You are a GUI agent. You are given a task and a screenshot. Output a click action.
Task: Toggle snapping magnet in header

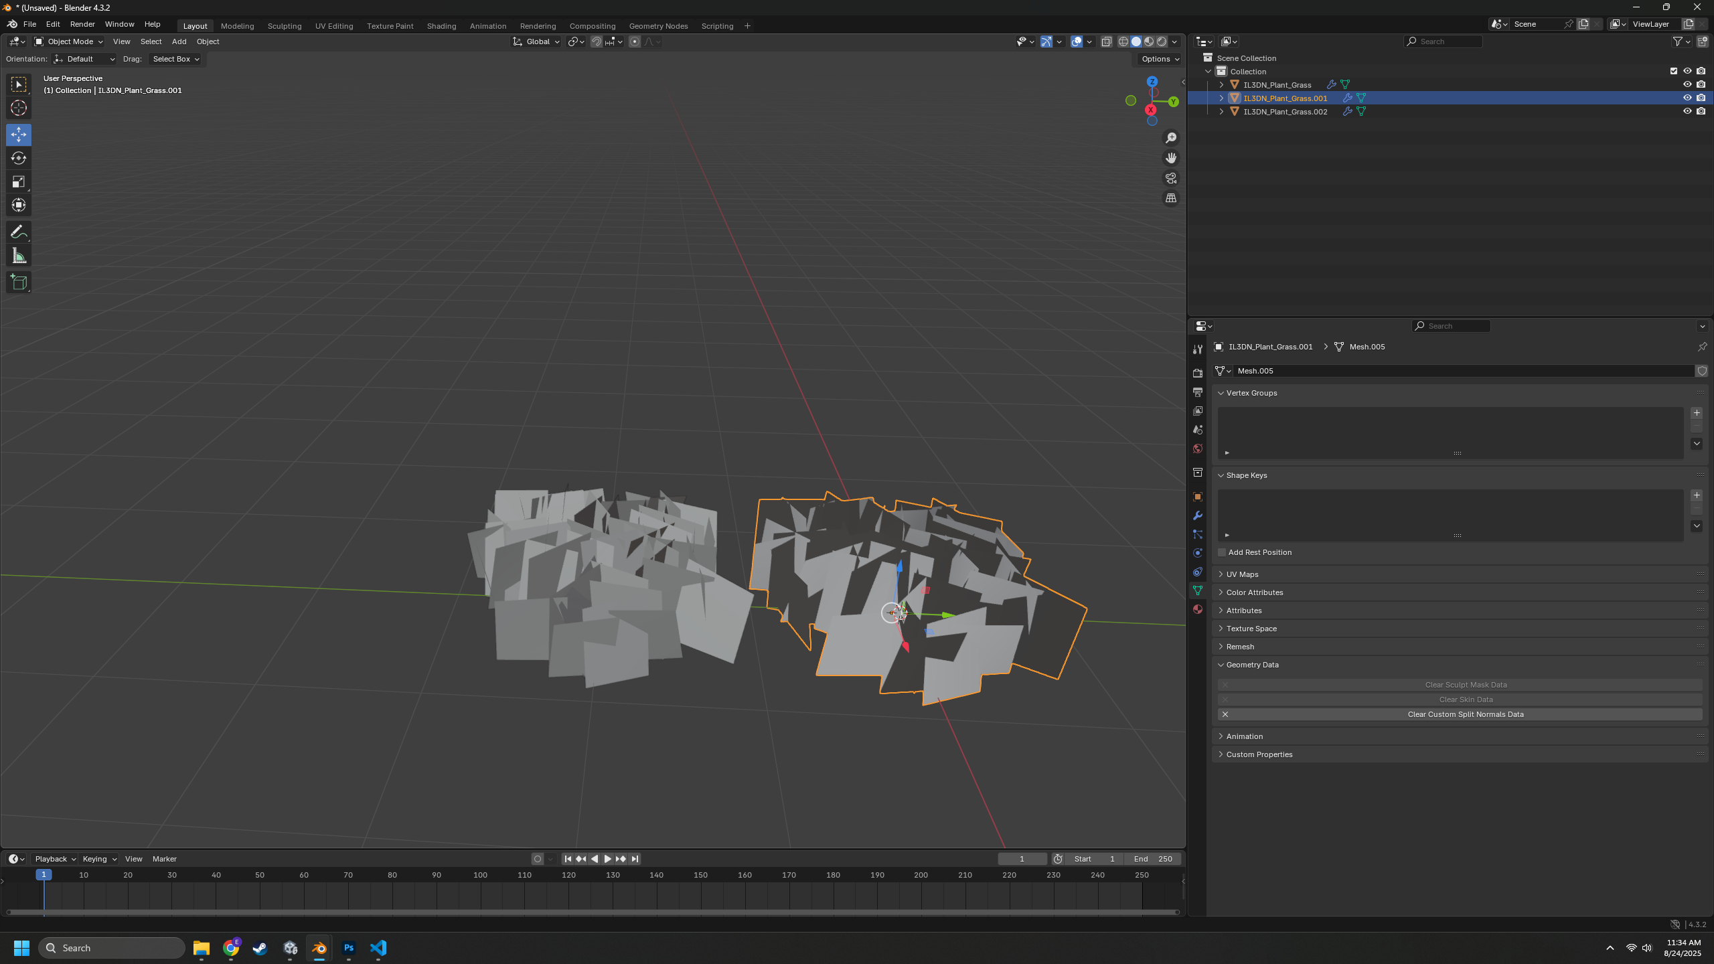[596, 42]
